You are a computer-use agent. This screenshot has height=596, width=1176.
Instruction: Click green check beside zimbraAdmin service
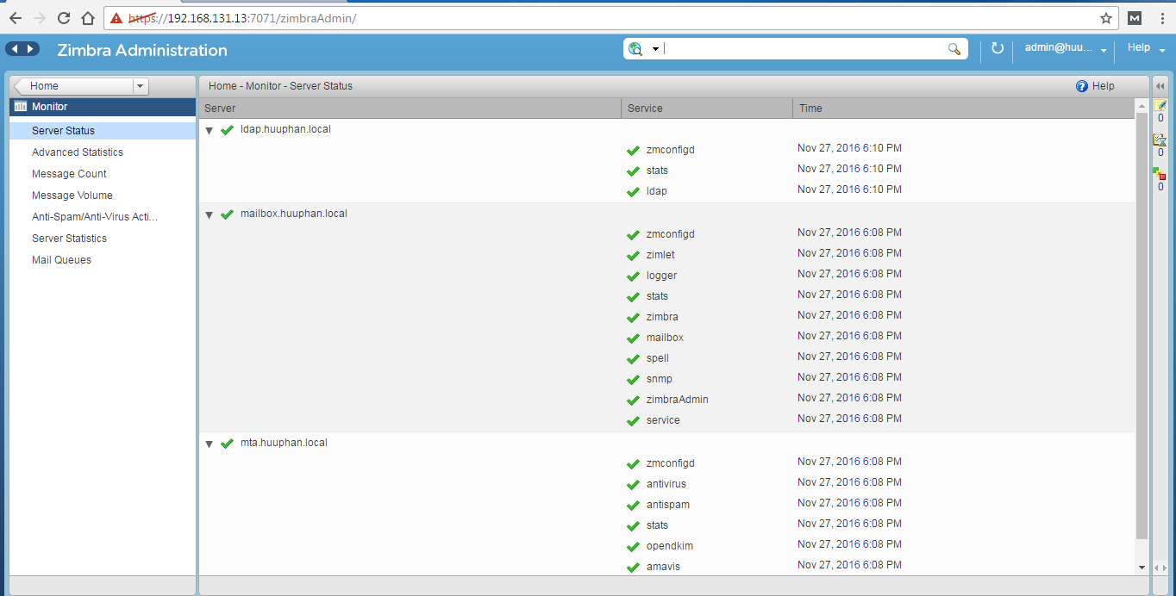point(634,400)
